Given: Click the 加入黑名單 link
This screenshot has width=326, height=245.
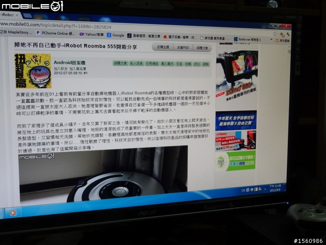Looking at the screenshot, I should (77, 69).
